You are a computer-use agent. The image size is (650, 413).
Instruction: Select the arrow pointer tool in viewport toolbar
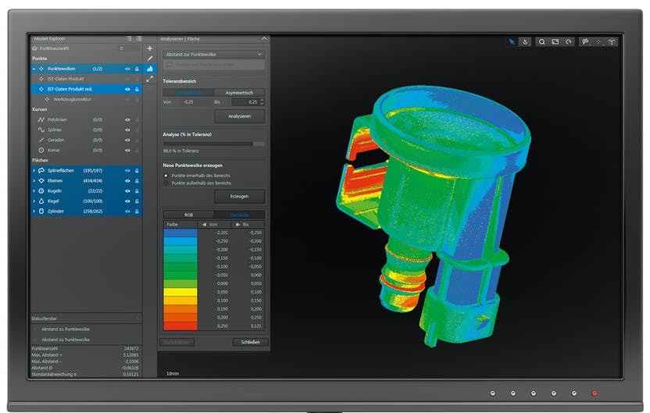(512, 42)
